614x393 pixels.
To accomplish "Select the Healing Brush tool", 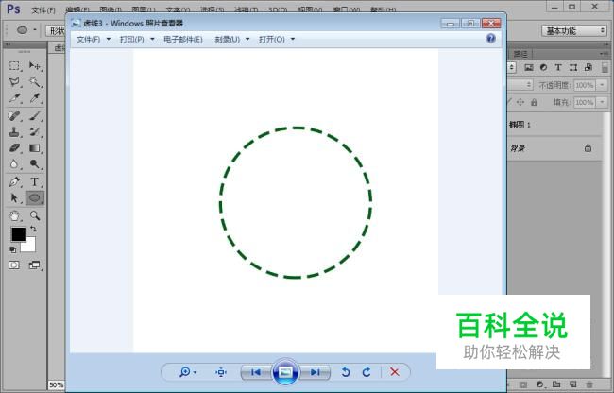I will (x=14, y=116).
